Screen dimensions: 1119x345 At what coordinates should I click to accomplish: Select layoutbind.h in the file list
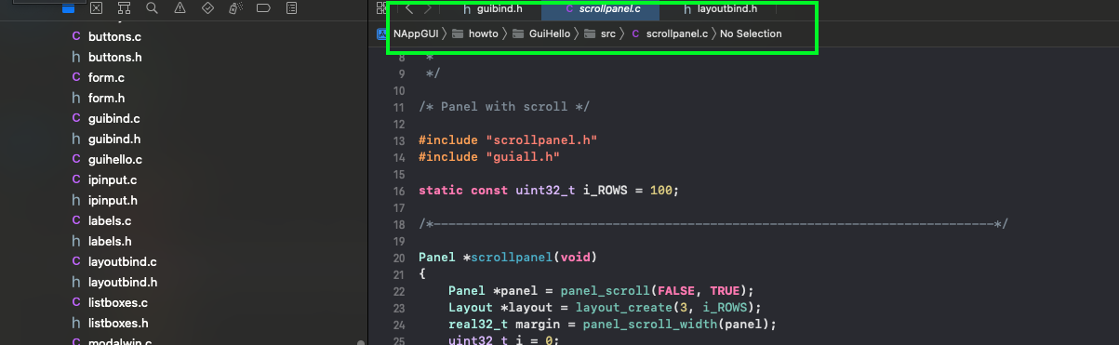tap(114, 282)
